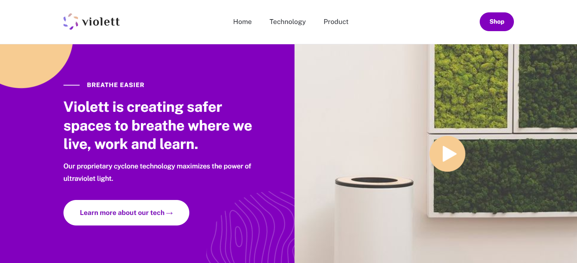This screenshot has width=577, height=263.
Task: Click the white body of the air purifier
Action: point(374,225)
